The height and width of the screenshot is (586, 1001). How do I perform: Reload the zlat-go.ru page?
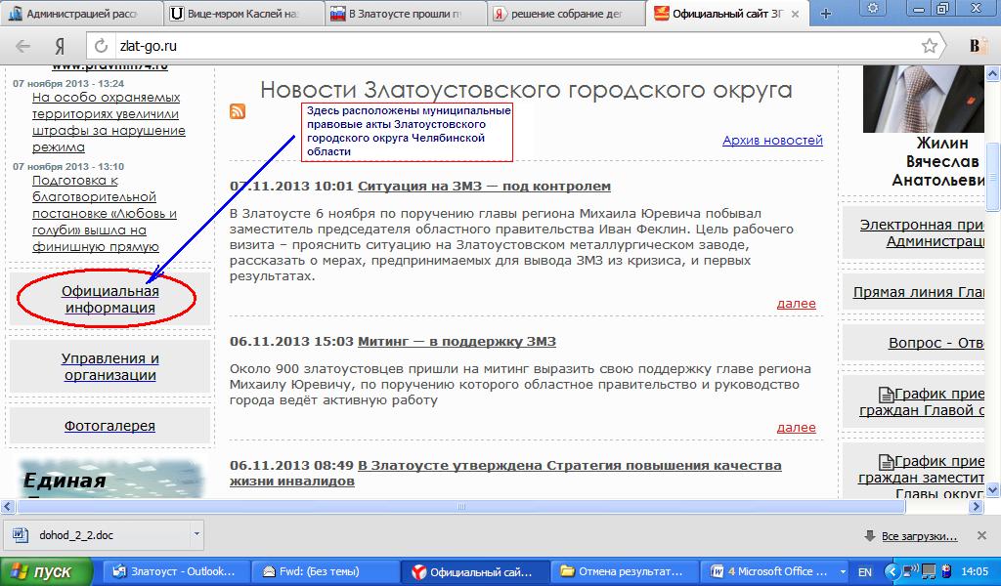(101, 46)
